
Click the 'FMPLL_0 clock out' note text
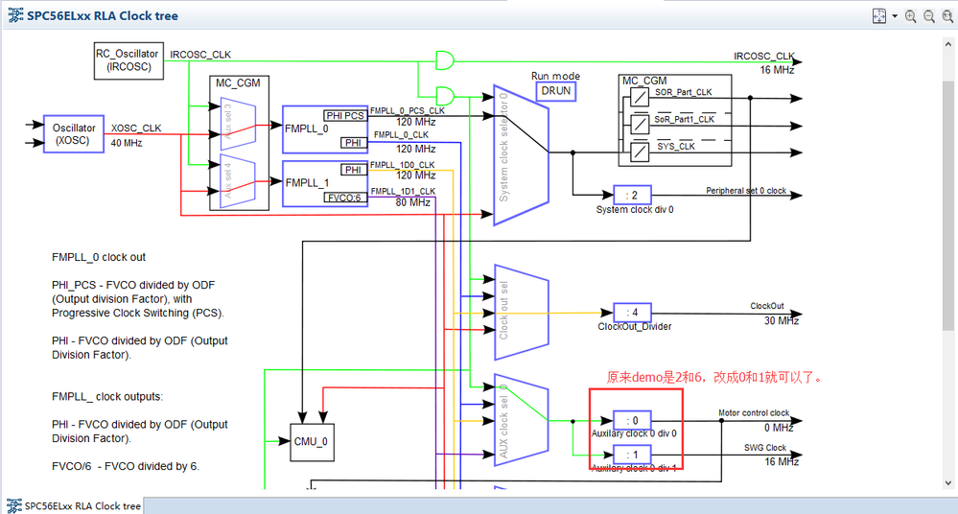[99, 257]
